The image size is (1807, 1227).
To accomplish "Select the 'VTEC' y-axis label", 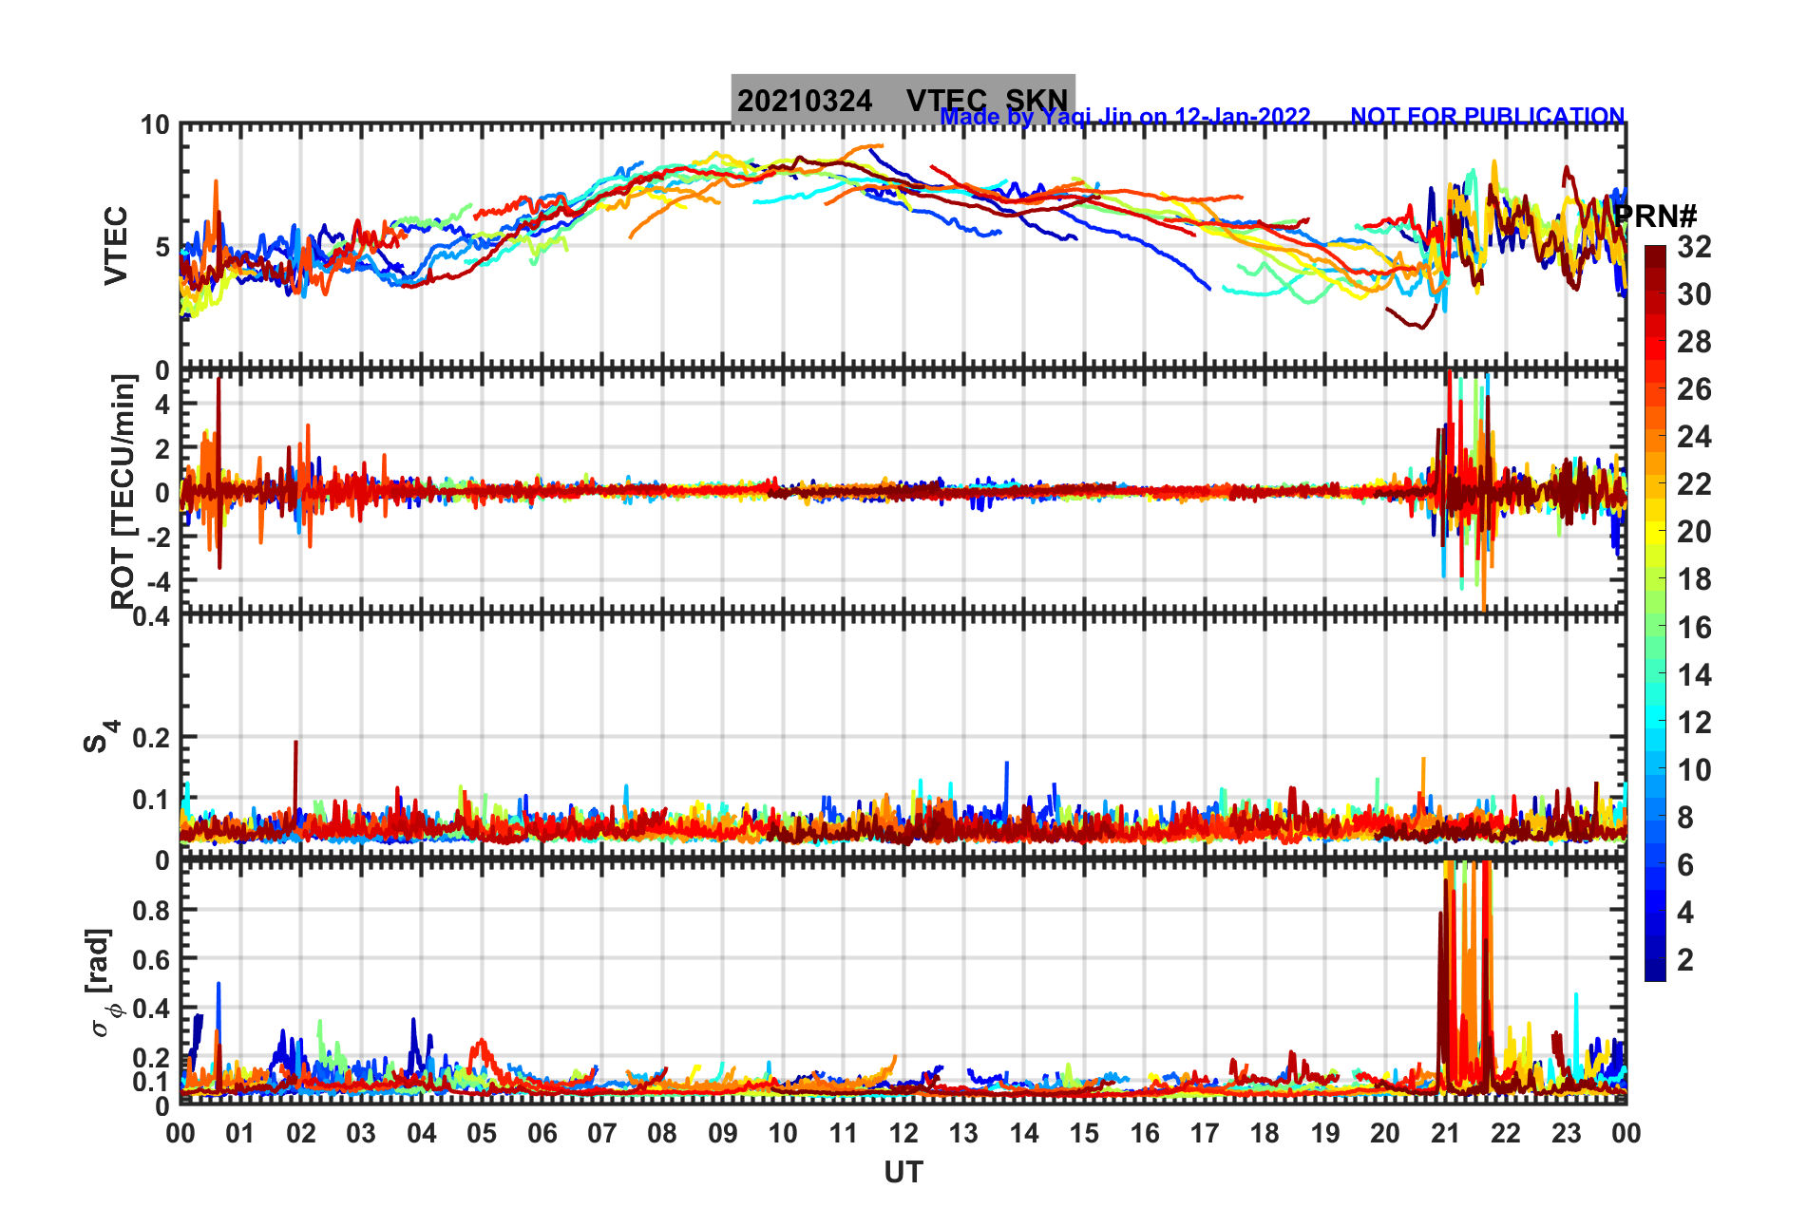I will pyautogui.click(x=115, y=245).
